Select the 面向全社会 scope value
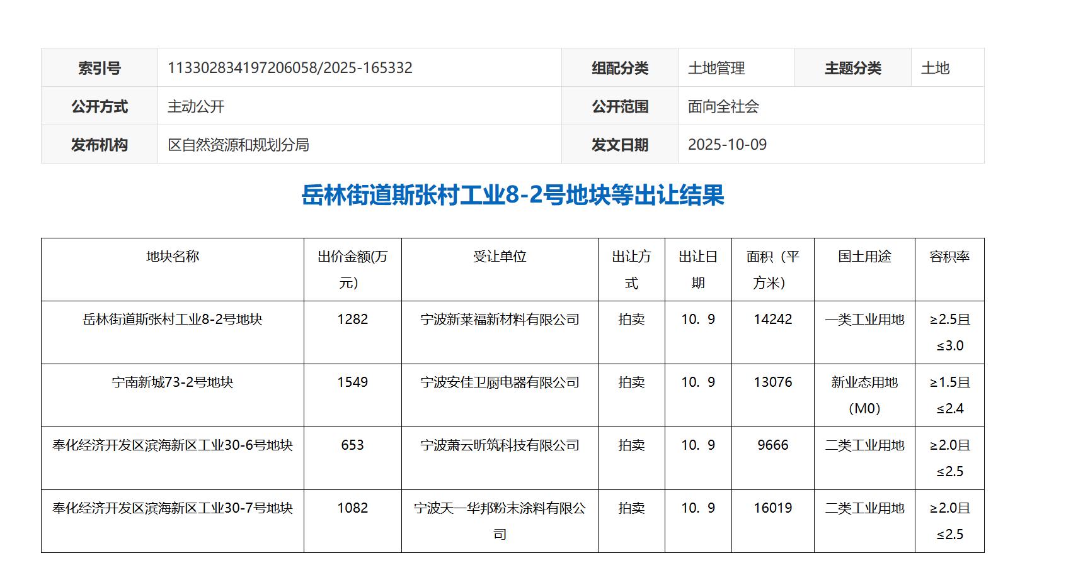This screenshot has height=585, width=1066. pos(723,106)
